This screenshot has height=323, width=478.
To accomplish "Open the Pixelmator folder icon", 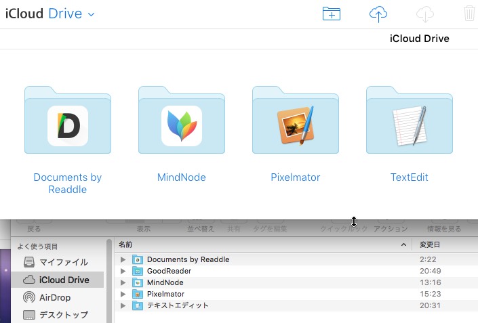I will [296, 120].
